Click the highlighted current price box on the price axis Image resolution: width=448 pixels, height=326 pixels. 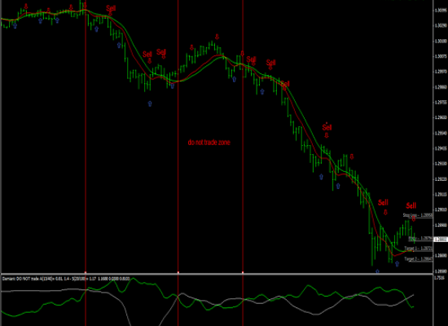click(x=441, y=240)
